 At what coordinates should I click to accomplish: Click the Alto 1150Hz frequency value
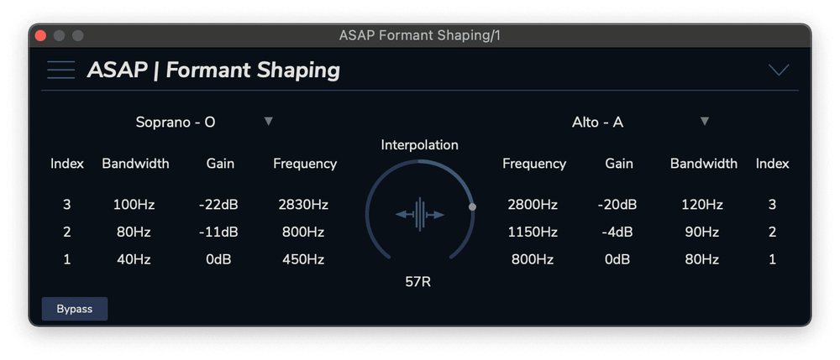[x=533, y=232]
